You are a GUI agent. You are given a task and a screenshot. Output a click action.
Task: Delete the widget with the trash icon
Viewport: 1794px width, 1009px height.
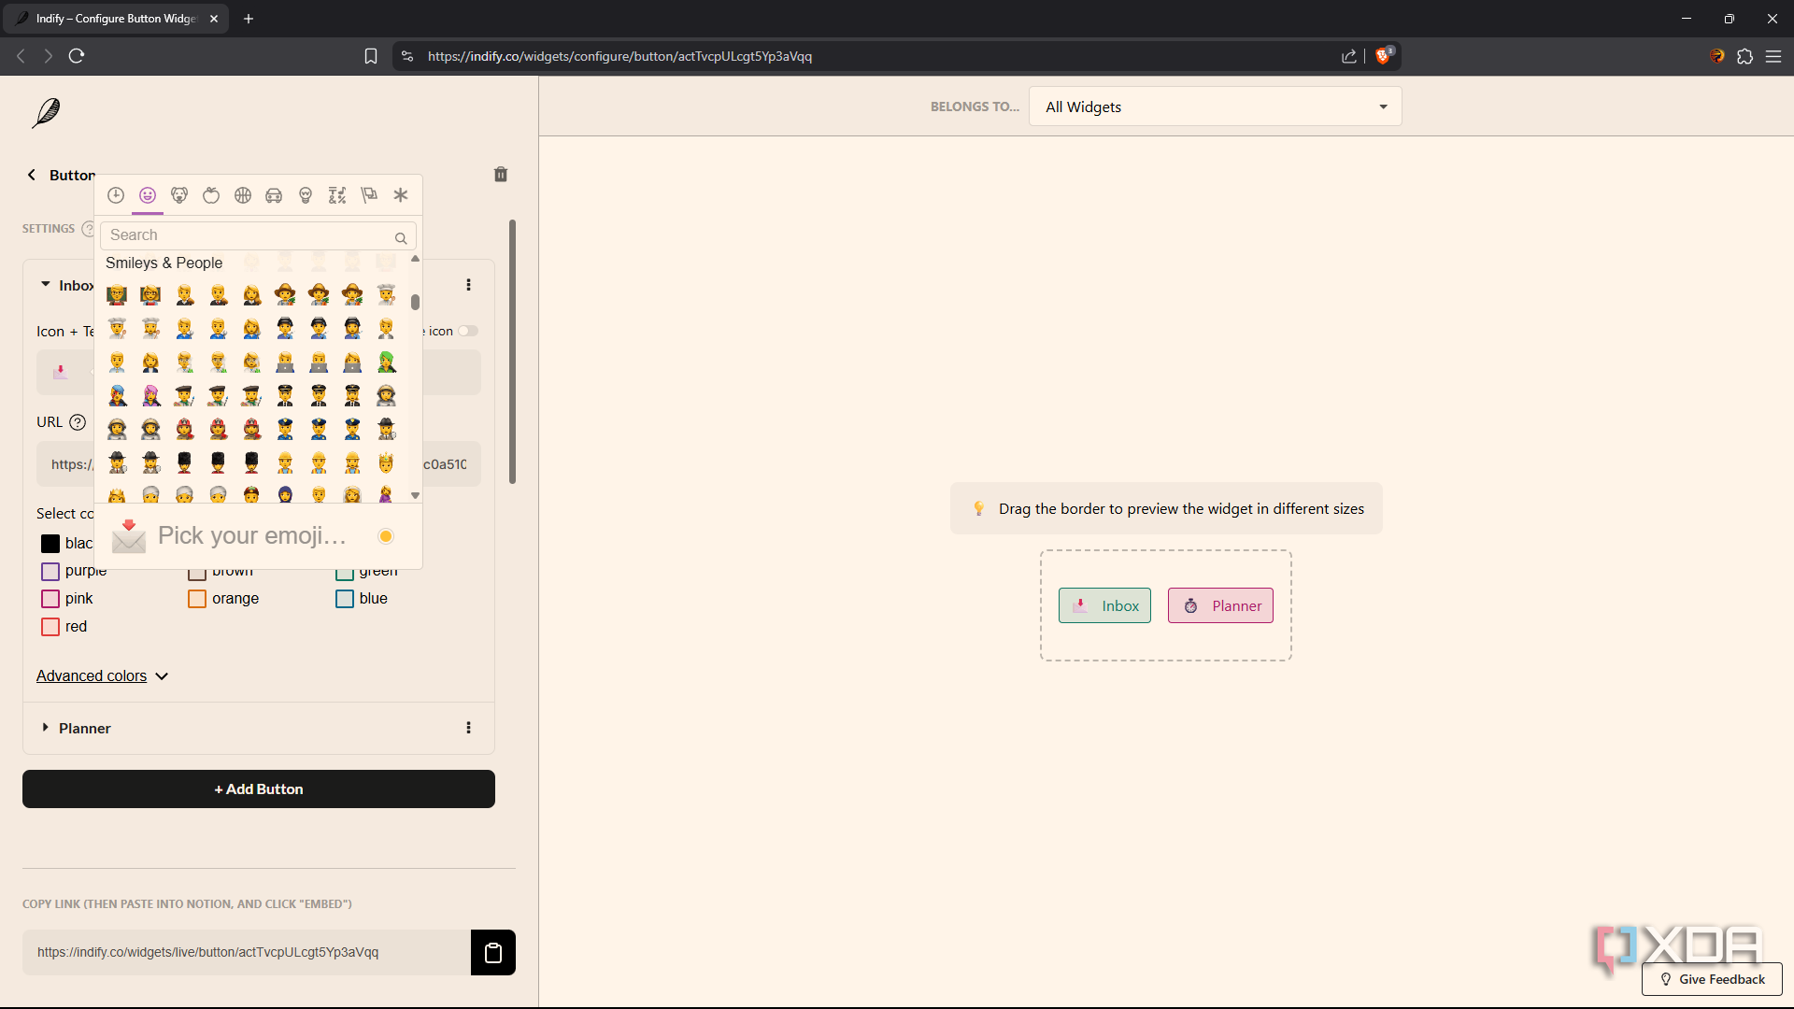(x=501, y=175)
